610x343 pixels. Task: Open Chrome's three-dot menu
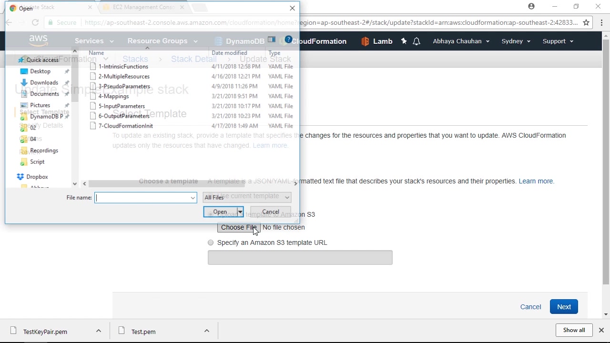[x=601, y=22]
